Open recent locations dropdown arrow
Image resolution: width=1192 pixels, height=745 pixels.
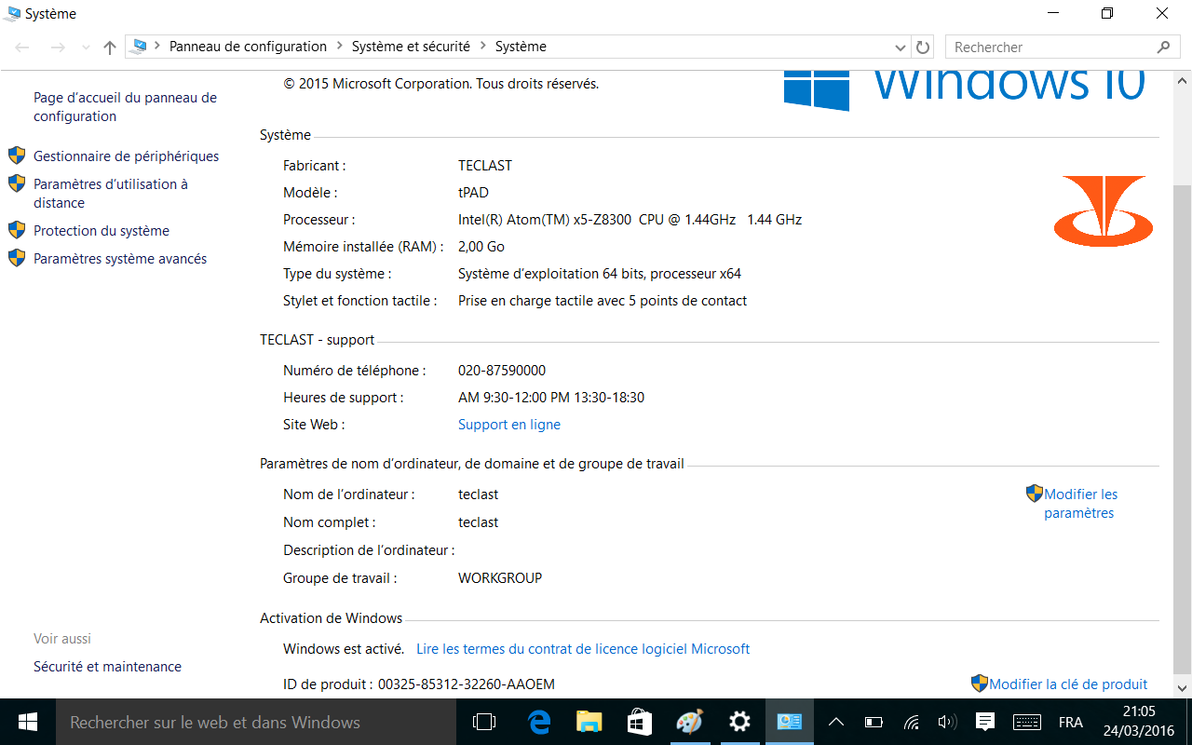pos(87,47)
